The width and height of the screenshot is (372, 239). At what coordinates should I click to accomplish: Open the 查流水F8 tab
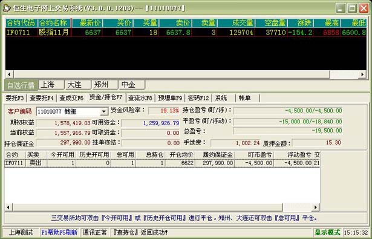[140, 98]
